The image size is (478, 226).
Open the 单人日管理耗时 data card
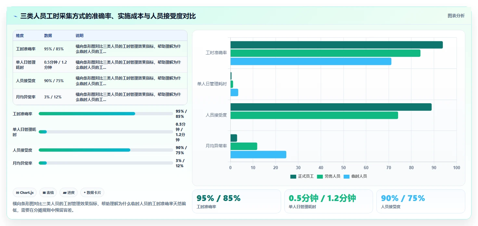[329, 201]
